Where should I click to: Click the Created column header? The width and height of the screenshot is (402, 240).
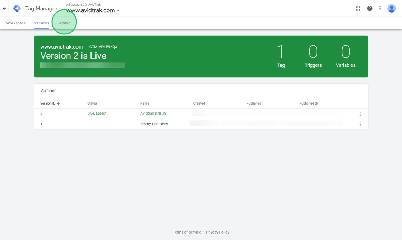point(199,103)
